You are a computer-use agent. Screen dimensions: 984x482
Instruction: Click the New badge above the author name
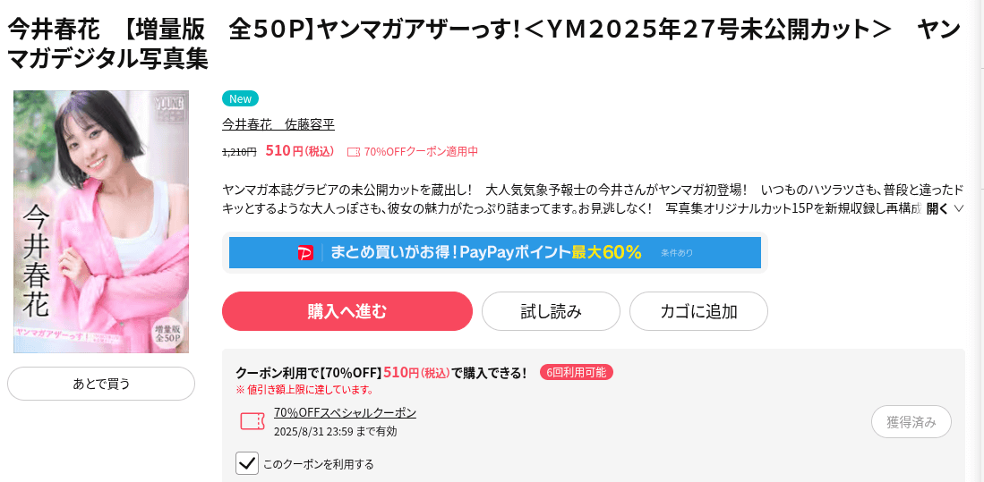240,98
